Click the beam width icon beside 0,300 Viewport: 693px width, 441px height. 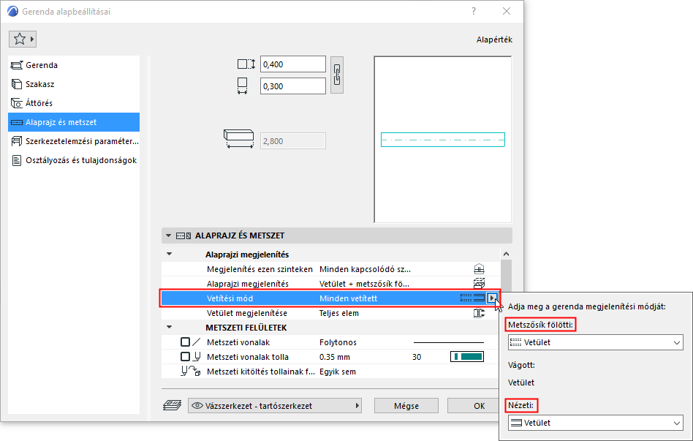point(242,86)
